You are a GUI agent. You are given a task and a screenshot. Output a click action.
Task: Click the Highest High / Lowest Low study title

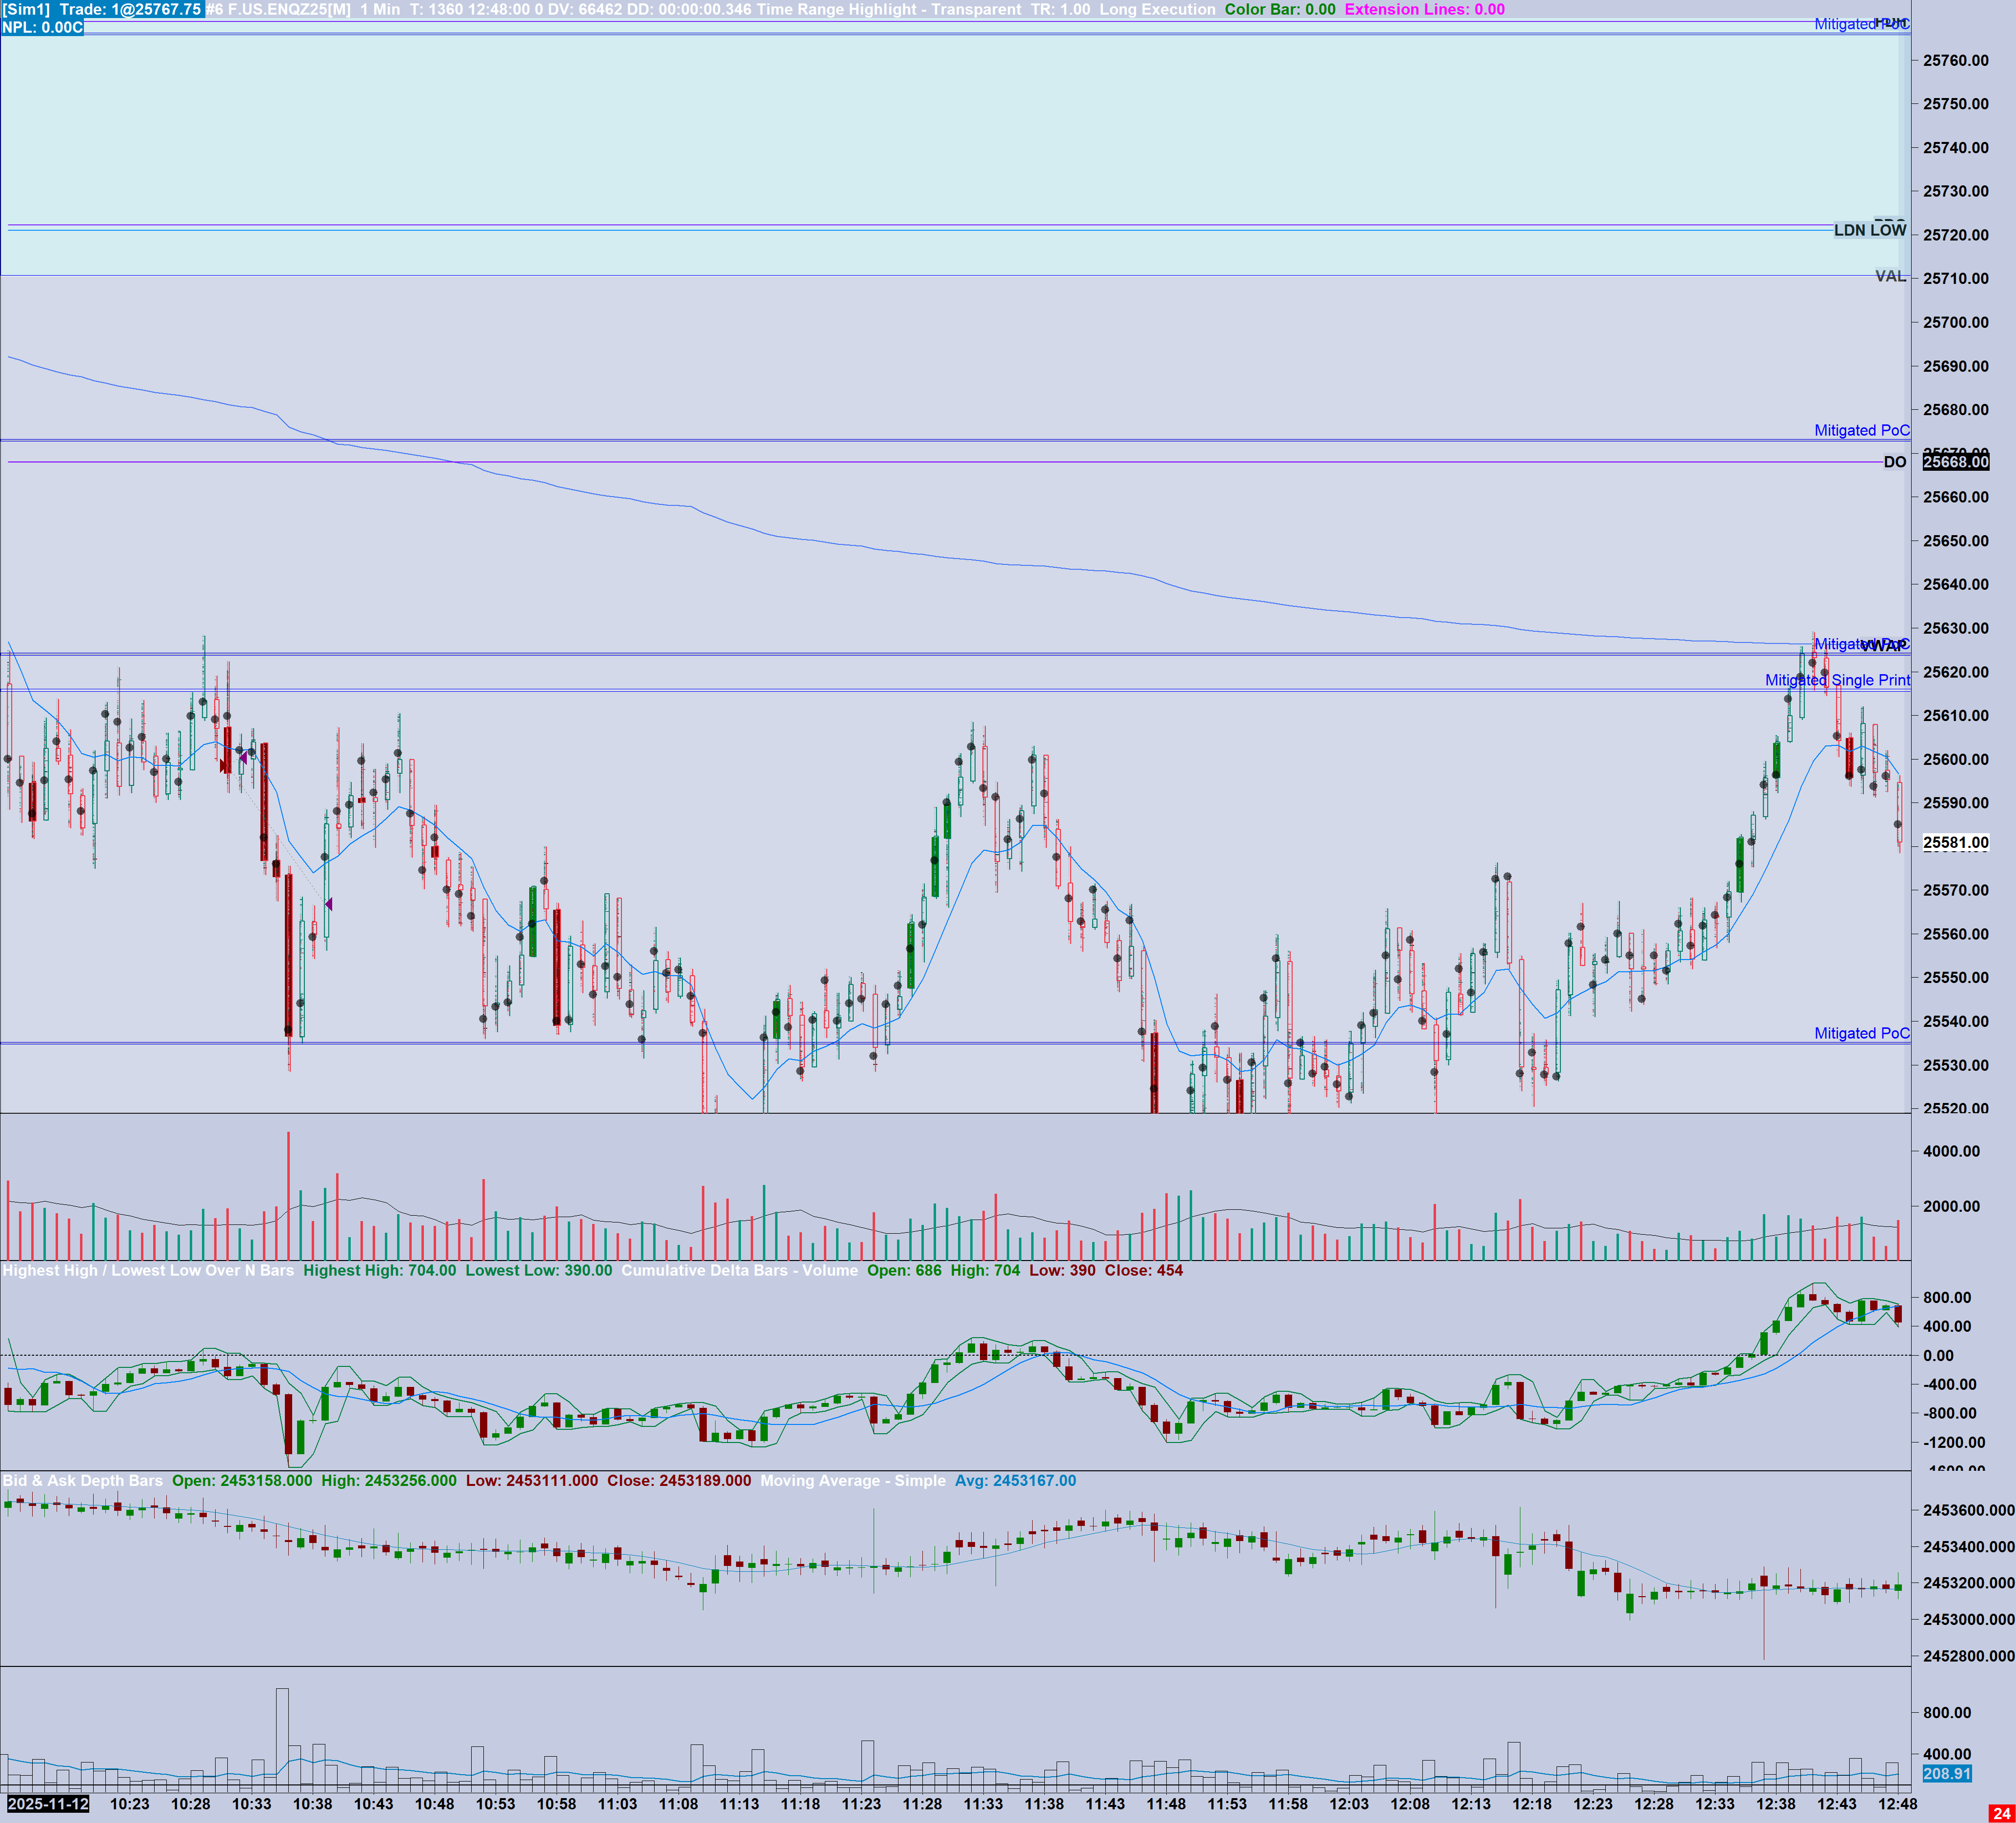[148, 1270]
